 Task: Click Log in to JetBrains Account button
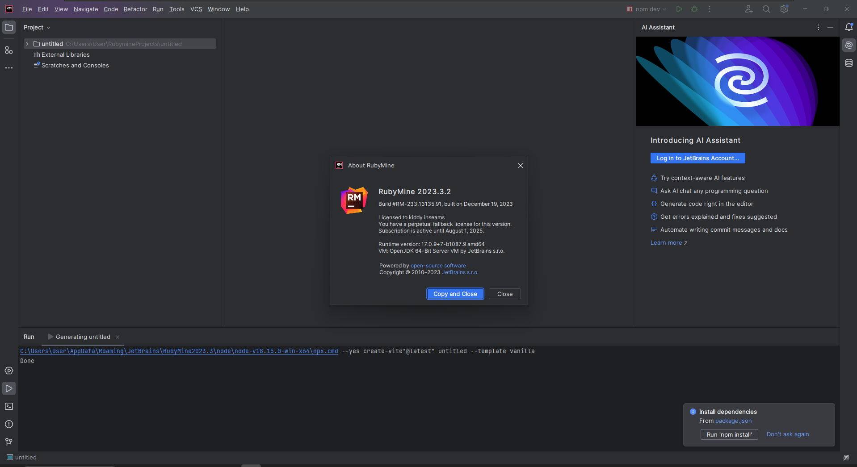[697, 158]
